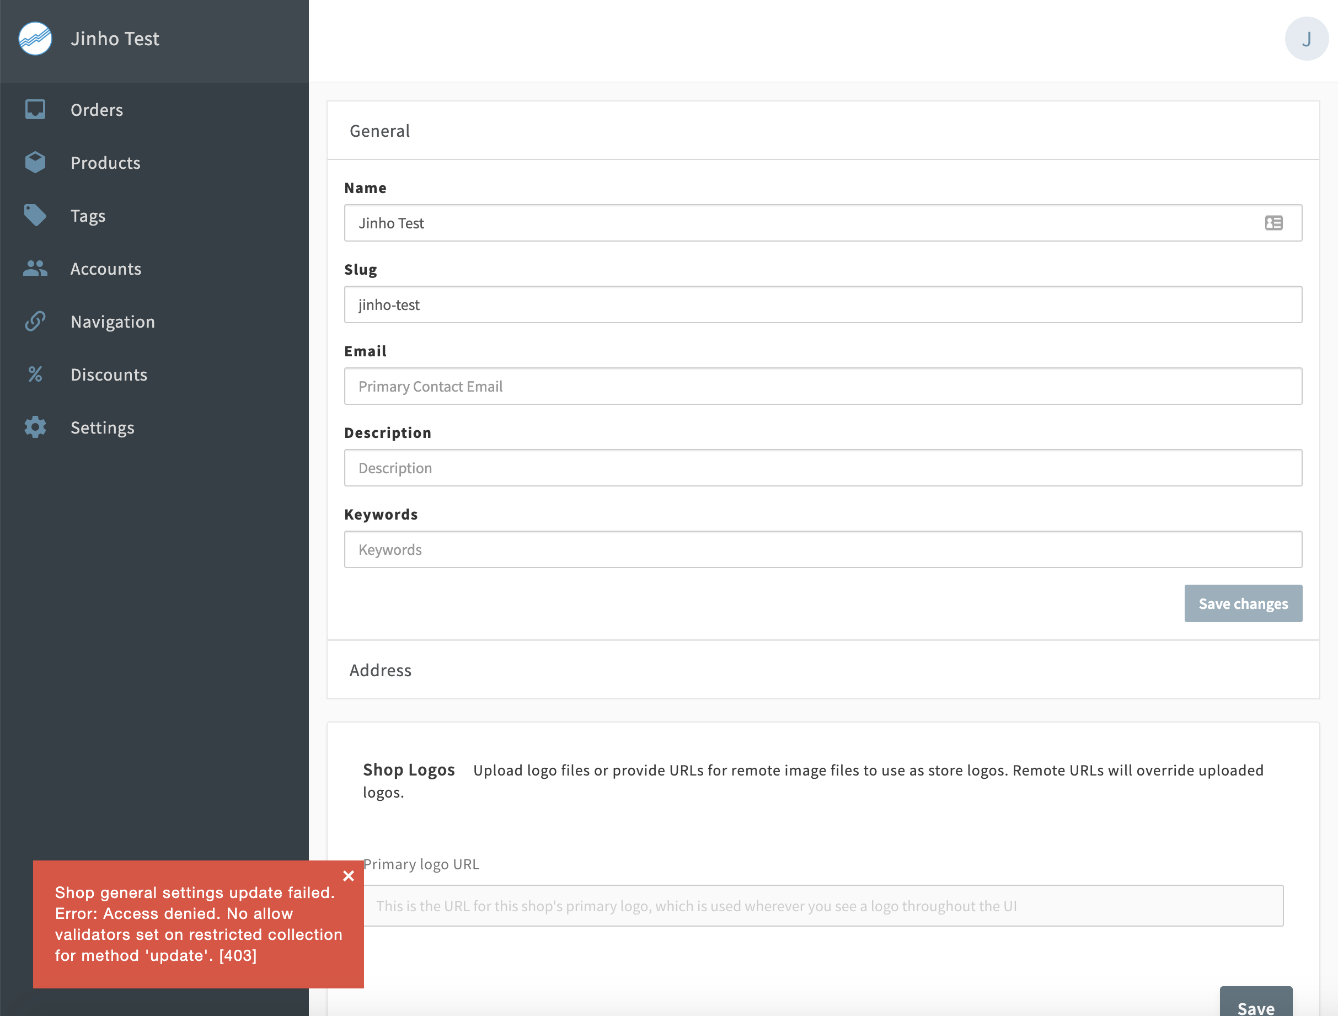
Task: Select the Discounts menu entry
Action: 109,375
